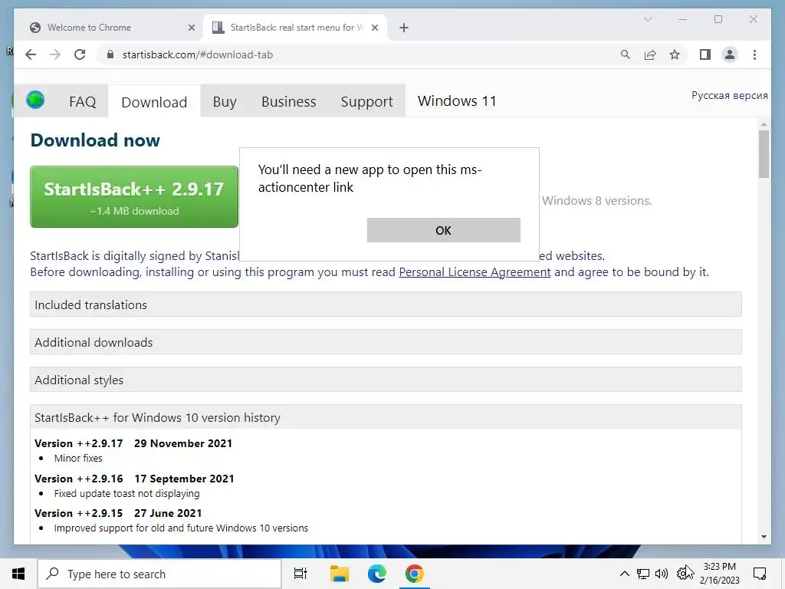This screenshot has width=785, height=589.
Task: Click the Chrome forward arrow
Action: click(x=55, y=54)
